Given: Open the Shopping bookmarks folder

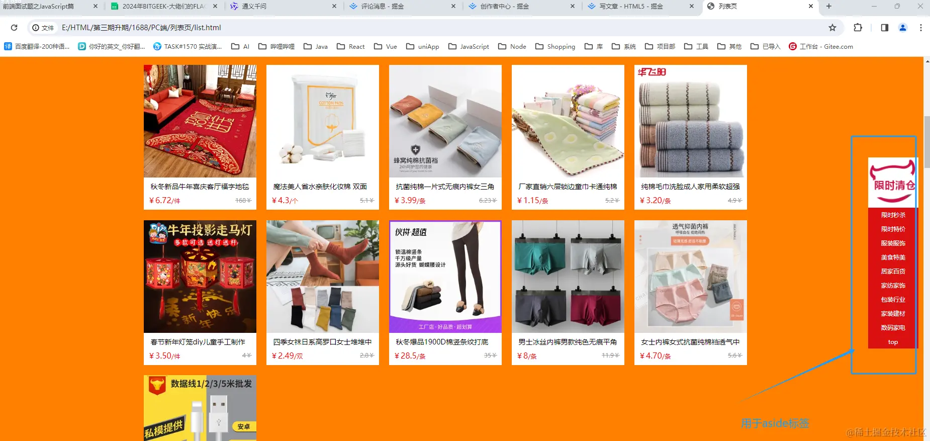Looking at the screenshot, I should pyautogui.click(x=555, y=46).
